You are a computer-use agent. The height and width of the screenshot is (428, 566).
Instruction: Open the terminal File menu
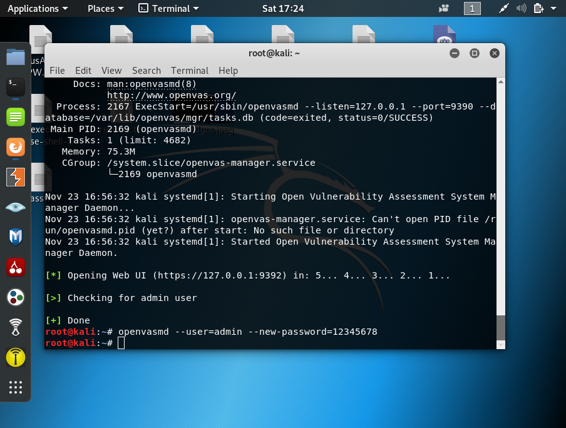point(57,70)
